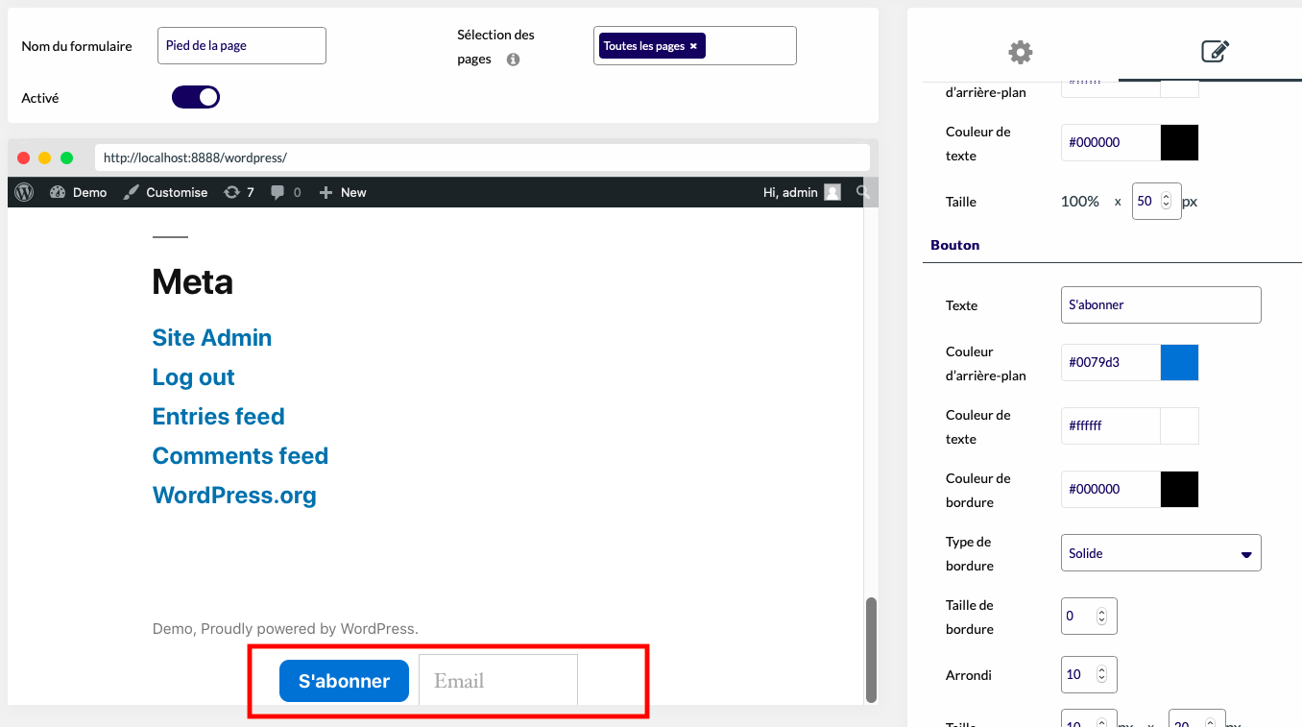The height and width of the screenshot is (727, 1302).
Task: Toggle the Activé switch off
Action: click(x=196, y=97)
